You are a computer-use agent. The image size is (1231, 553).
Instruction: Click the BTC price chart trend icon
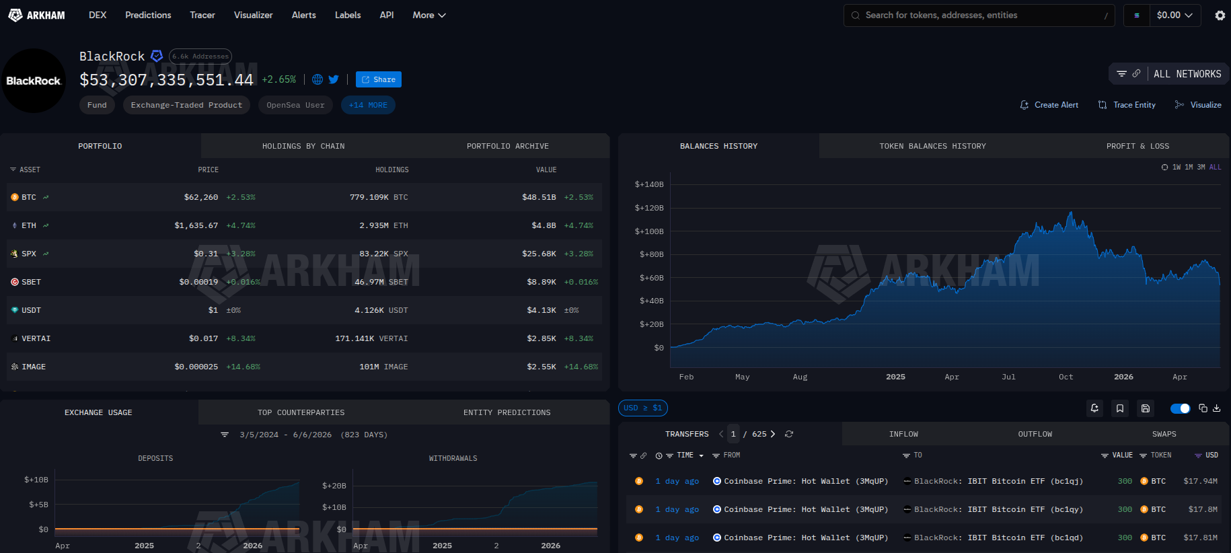click(46, 197)
